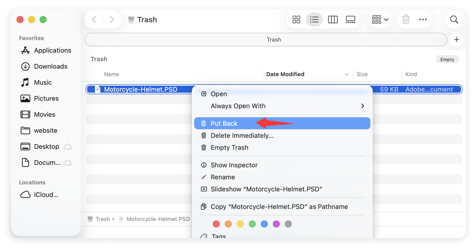
Task: Switch to icon grid view
Action: click(x=296, y=19)
